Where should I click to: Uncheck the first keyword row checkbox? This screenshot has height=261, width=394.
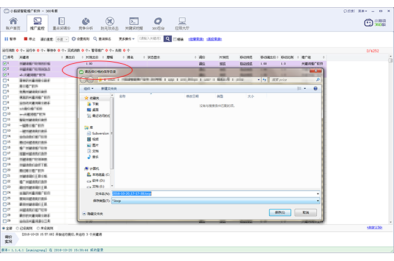click(x=6, y=63)
